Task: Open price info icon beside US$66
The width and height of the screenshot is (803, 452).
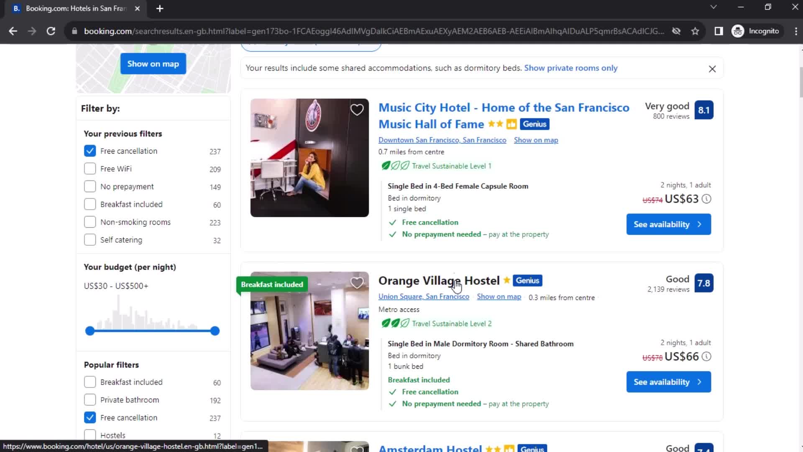Action: coord(706,357)
